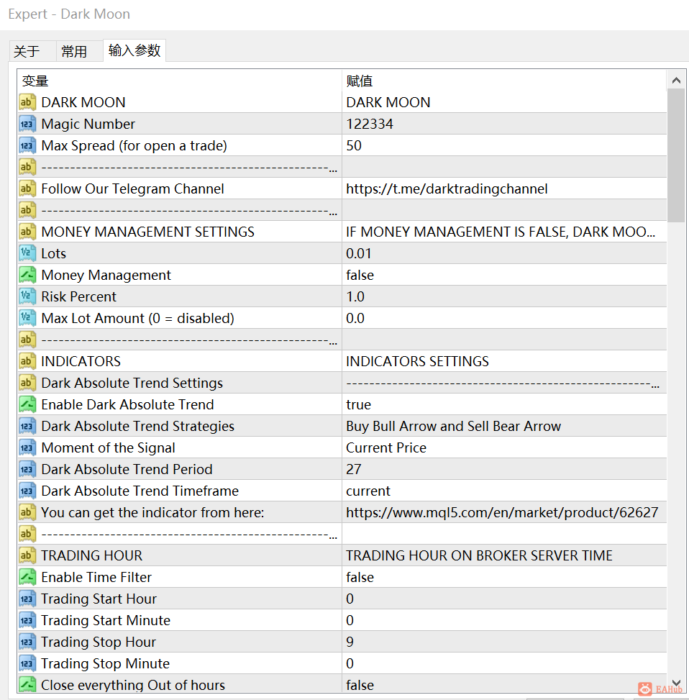689x700 pixels.
Task: Select the Trading Stop Minute value 0
Action: tap(504, 663)
